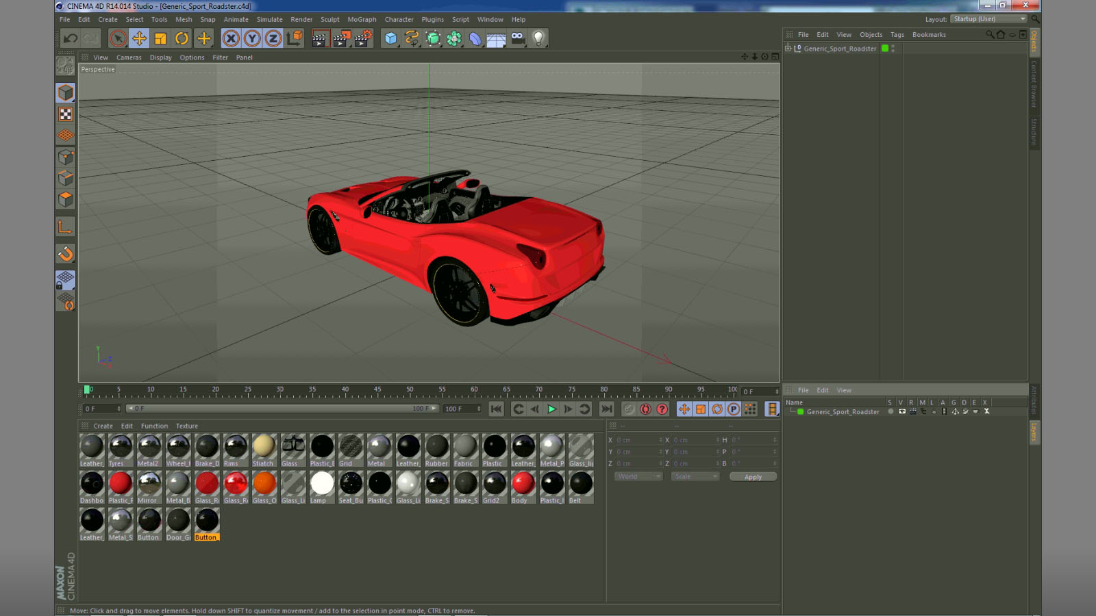Viewport: 1096px width, 616px height.
Task: Search objects with magnifier icon
Action: 990,34
